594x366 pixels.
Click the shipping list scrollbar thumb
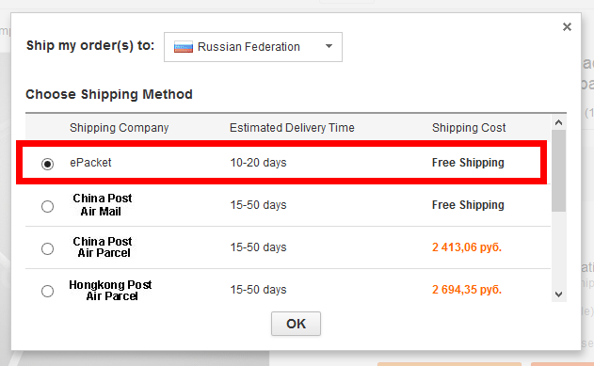click(558, 170)
